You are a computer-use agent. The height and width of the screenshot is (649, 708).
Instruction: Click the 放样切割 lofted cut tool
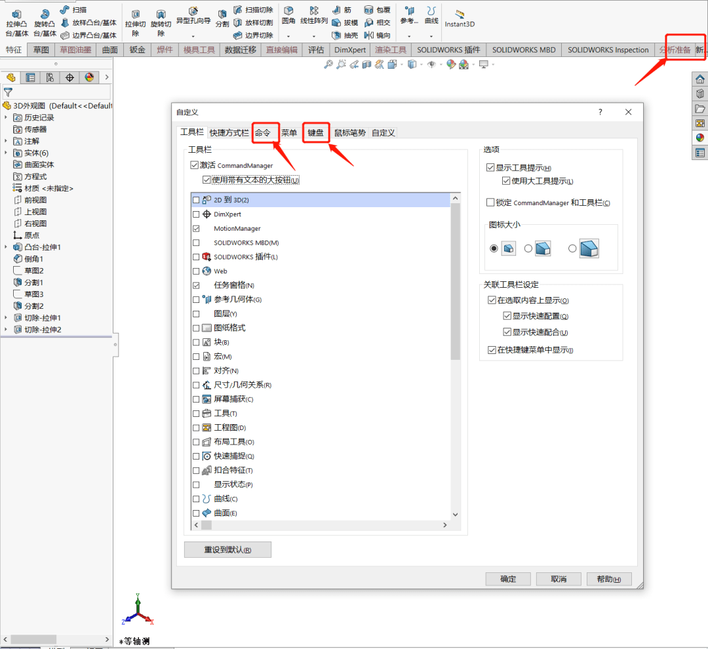(253, 22)
